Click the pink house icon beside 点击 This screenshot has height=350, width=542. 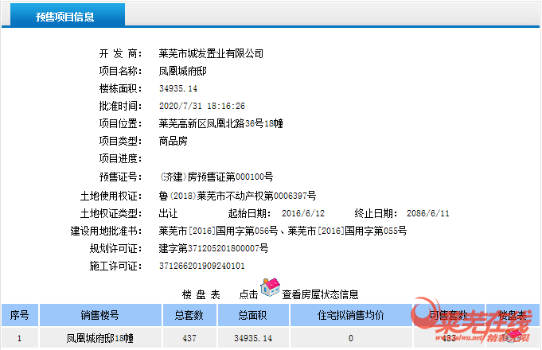(270, 287)
